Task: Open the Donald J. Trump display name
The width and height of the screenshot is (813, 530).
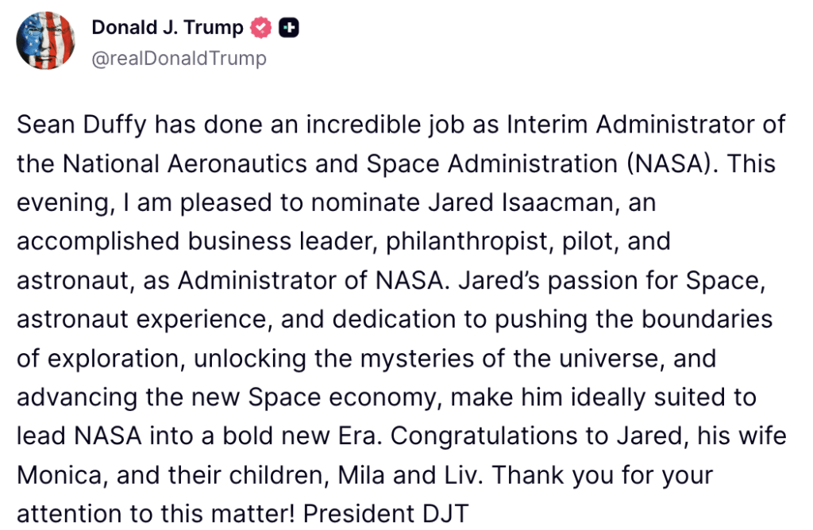Action: pos(168,27)
